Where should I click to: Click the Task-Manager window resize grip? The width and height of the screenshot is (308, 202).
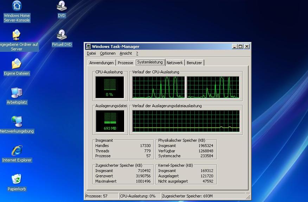(248, 197)
